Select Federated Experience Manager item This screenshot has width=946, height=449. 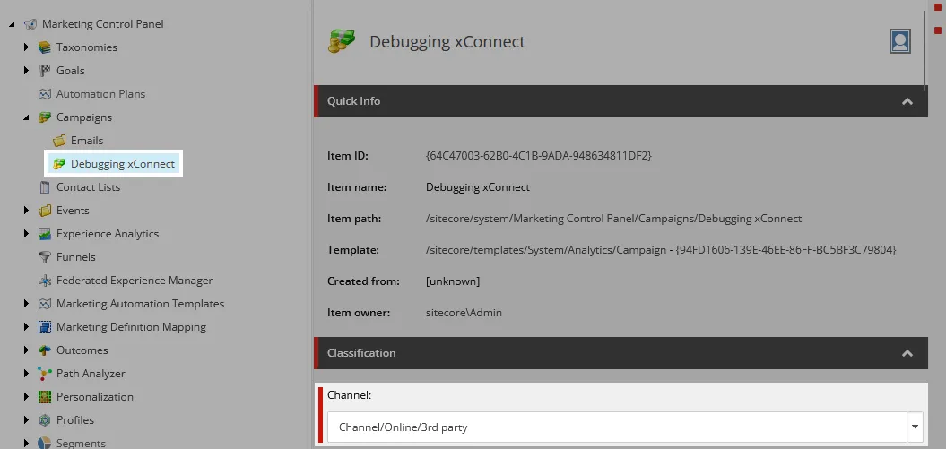(x=135, y=281)
